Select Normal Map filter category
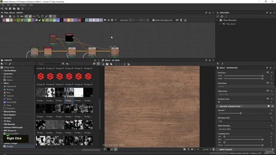Image resolution: width=276 pixels, height=155 pixels. pos(11,102)
